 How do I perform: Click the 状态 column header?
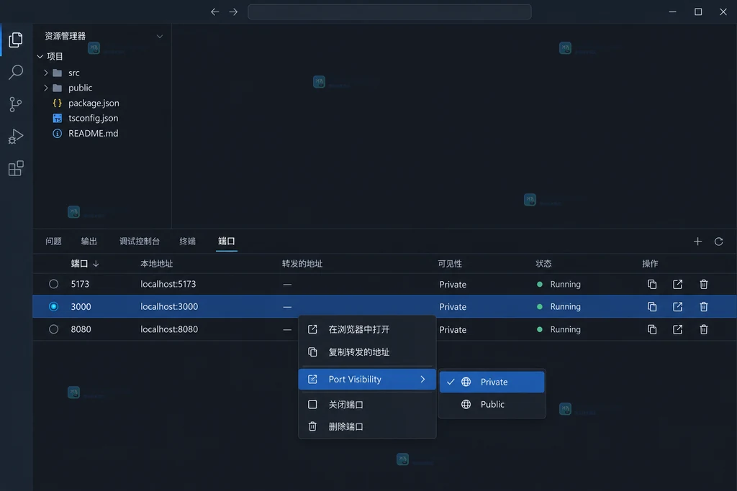tap(544, 264)
